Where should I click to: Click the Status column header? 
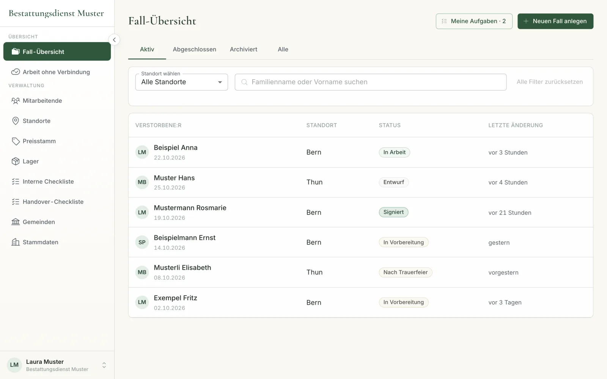pyautogui.click(x=390, y=125)
